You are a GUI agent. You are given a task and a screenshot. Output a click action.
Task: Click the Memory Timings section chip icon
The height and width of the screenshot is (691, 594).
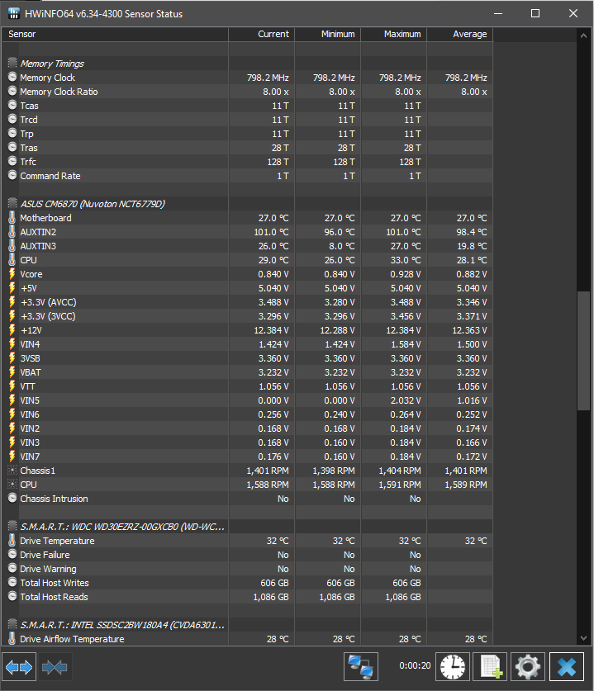tap(12, 63)
